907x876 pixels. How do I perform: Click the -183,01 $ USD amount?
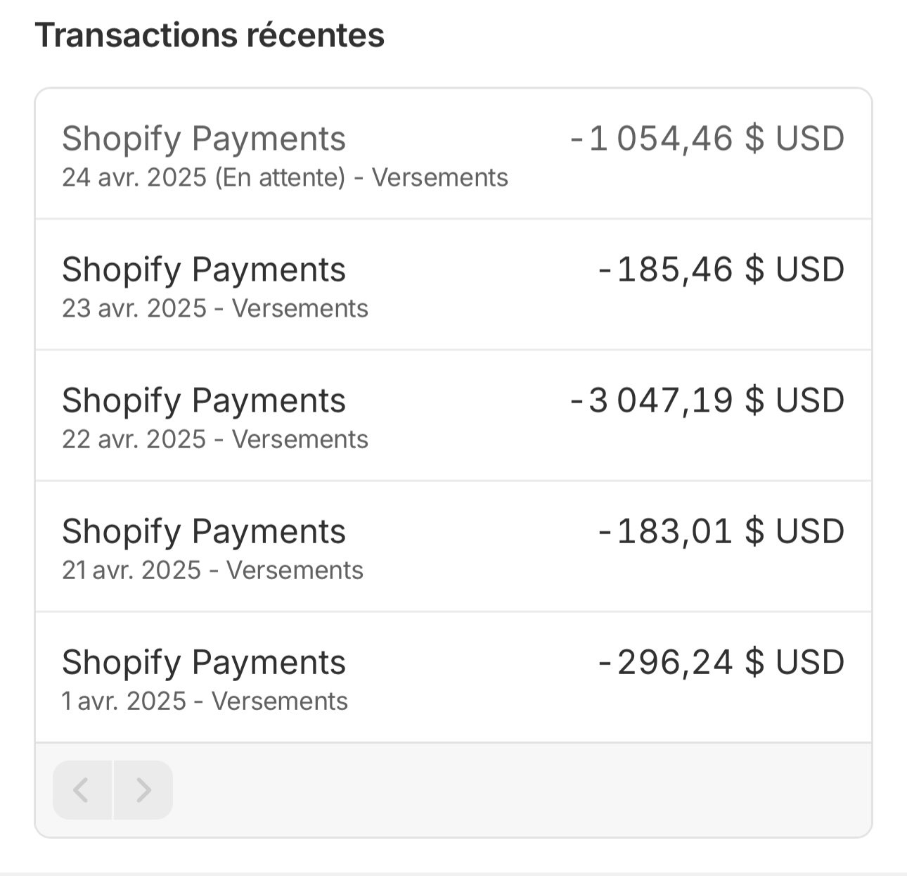coord(721,531)
